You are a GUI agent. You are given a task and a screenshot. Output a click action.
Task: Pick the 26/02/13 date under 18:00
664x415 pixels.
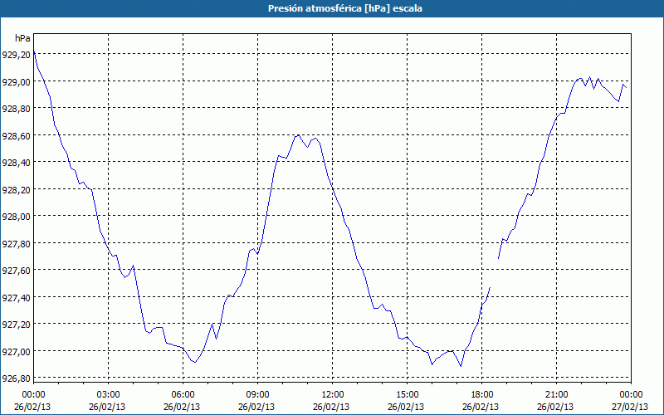(481, 407)
